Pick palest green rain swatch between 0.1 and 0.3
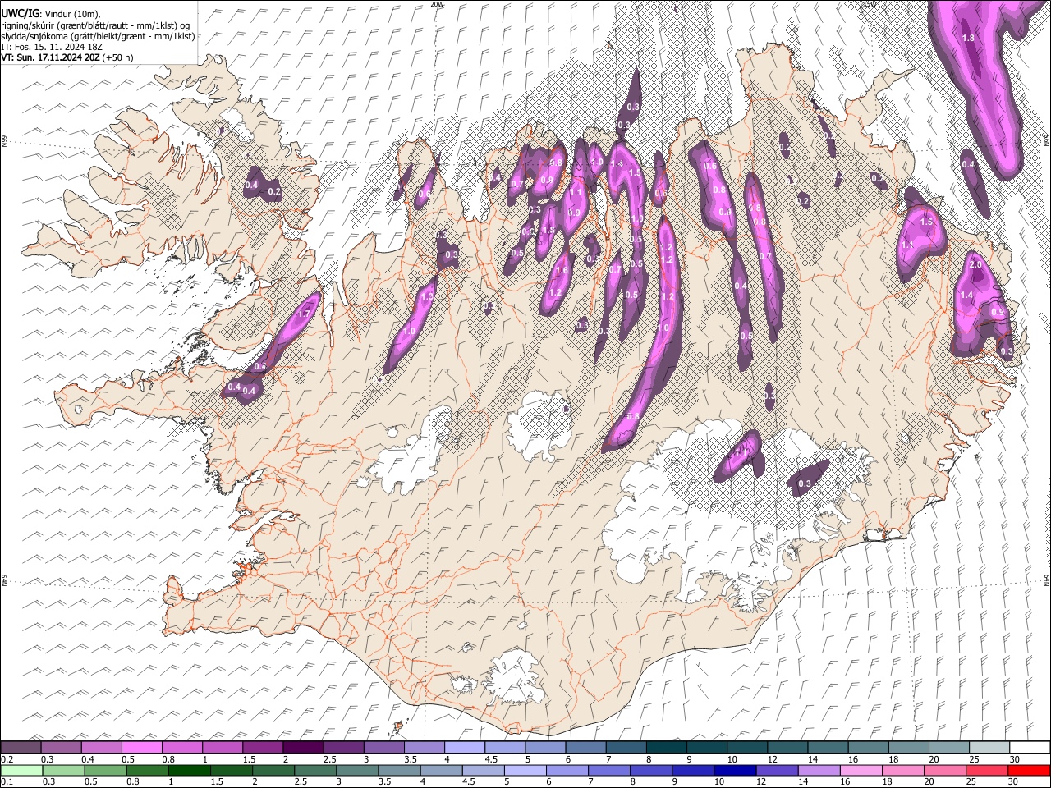This screenshot has height=788, width=1051. click(x=21, y=770)
